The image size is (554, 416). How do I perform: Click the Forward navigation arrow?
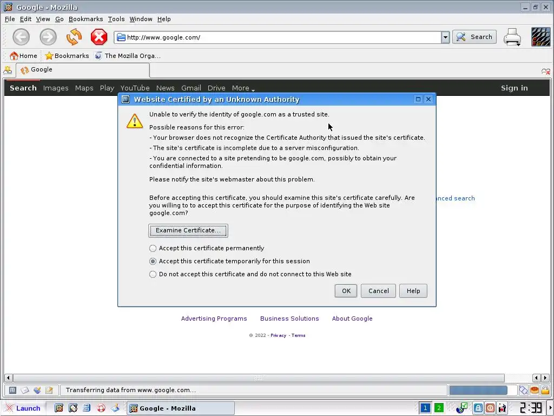pyautogui.click(x=48, y=37)
